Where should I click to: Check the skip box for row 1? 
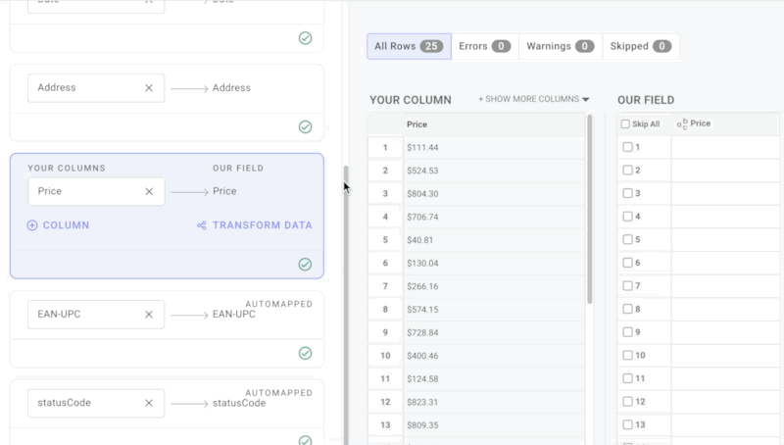tap(627, 147)
